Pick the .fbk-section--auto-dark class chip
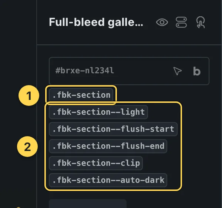222x208 pixels. (x=108, y=180)
